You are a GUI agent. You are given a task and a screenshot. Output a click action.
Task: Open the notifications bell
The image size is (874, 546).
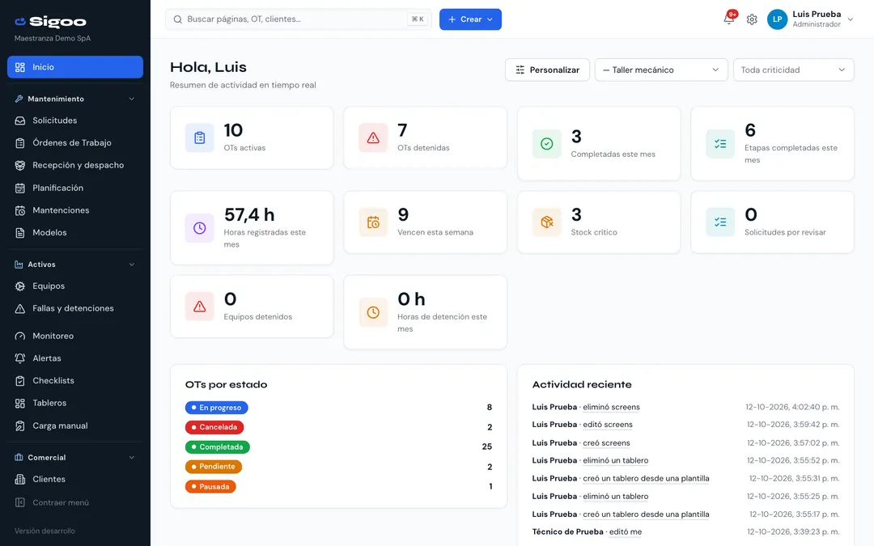[728, 19]
